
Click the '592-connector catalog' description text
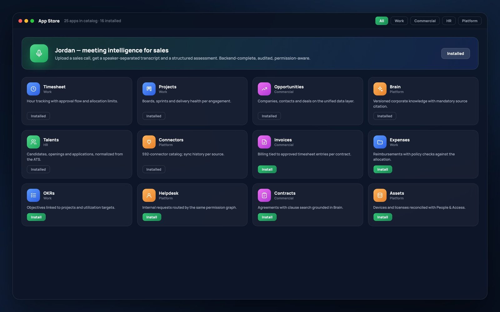point(183,154)
